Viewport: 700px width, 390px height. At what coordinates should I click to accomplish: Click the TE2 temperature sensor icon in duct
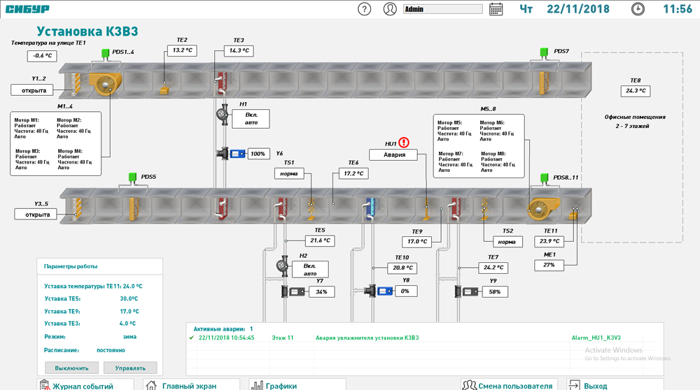(x=164, y=89)
